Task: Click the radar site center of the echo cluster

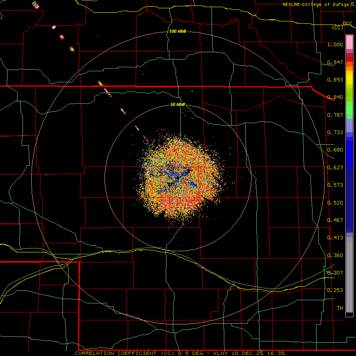Action: (x=178, y=178)
